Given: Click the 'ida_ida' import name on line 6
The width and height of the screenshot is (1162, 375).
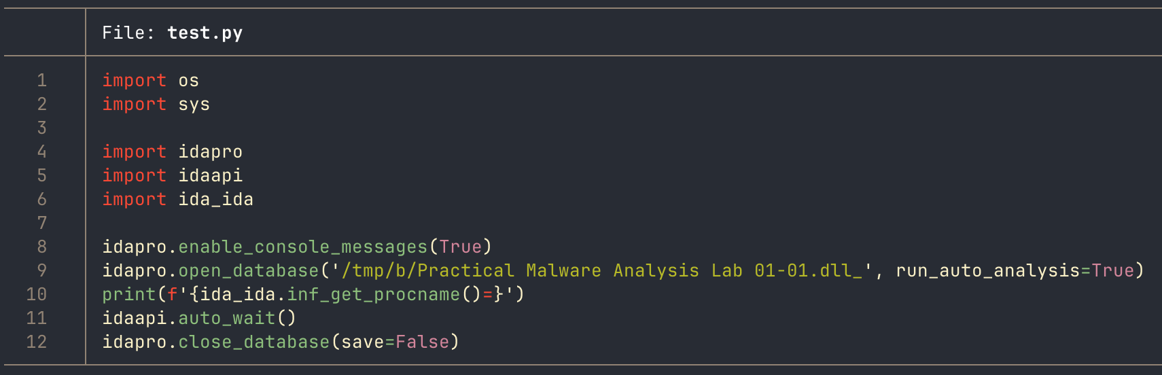Looking at the screenshot, I should pyautogui.click(x=215, y=199).
